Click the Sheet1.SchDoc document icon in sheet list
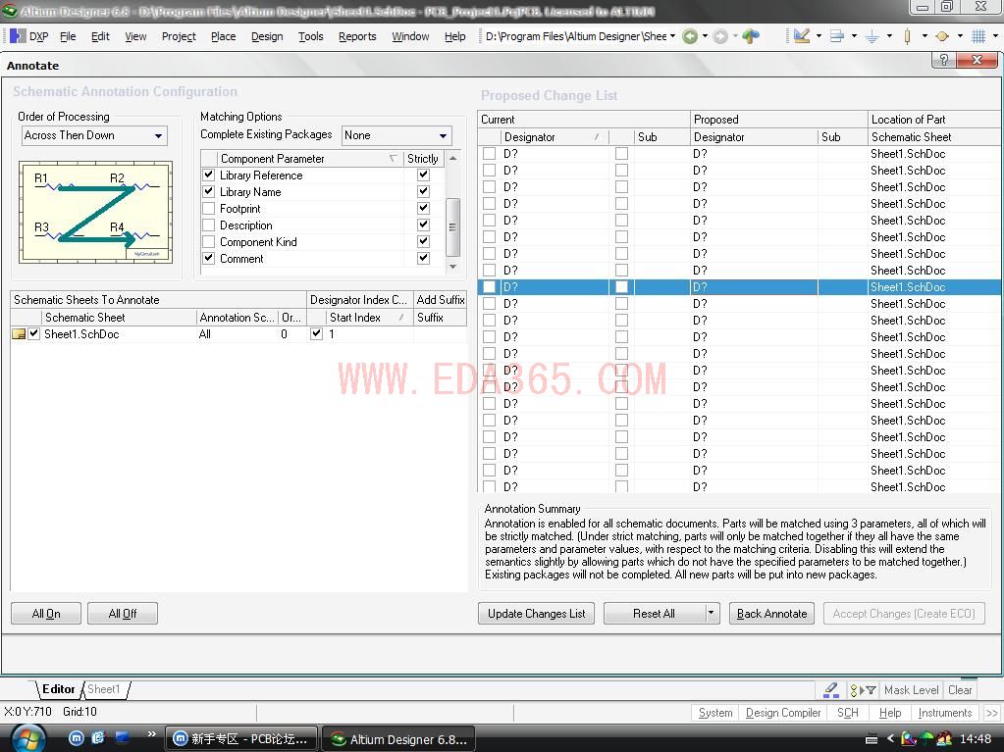Viewport: 1004px width, 752px height. click(x=19, y=333)
